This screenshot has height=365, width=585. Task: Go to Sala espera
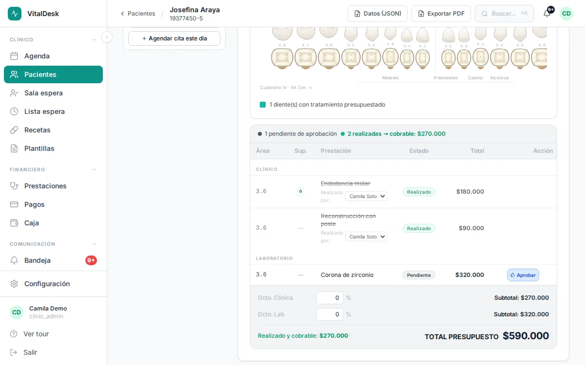[53, 93]
